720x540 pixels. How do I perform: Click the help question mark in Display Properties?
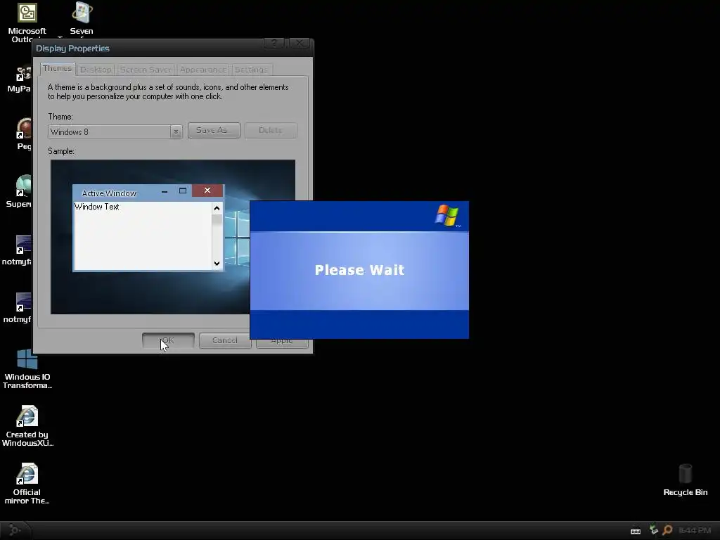(x=274, y=43)
